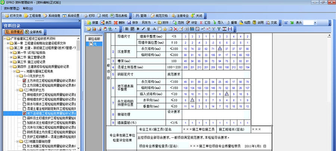Click 查询 (Search) binoculars button
The image size is (336, 151).
point(141,16)
